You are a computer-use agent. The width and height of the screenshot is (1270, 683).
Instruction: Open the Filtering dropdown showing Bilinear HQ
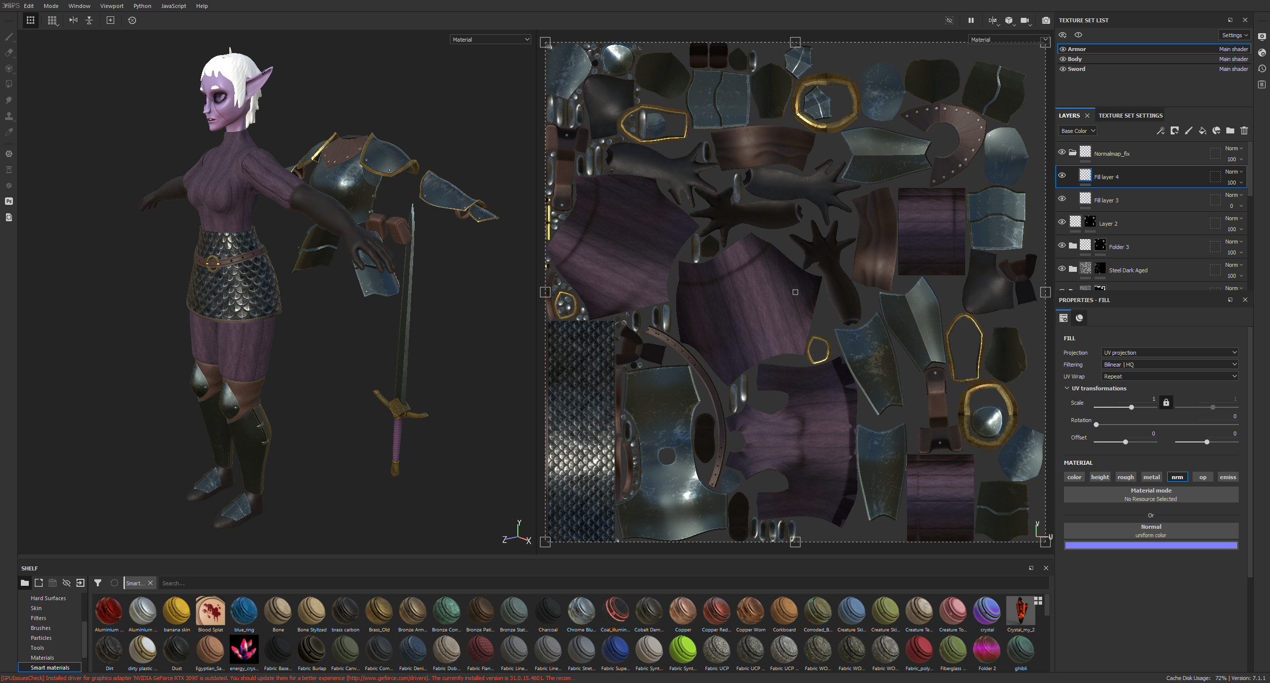pos(1170,365)
